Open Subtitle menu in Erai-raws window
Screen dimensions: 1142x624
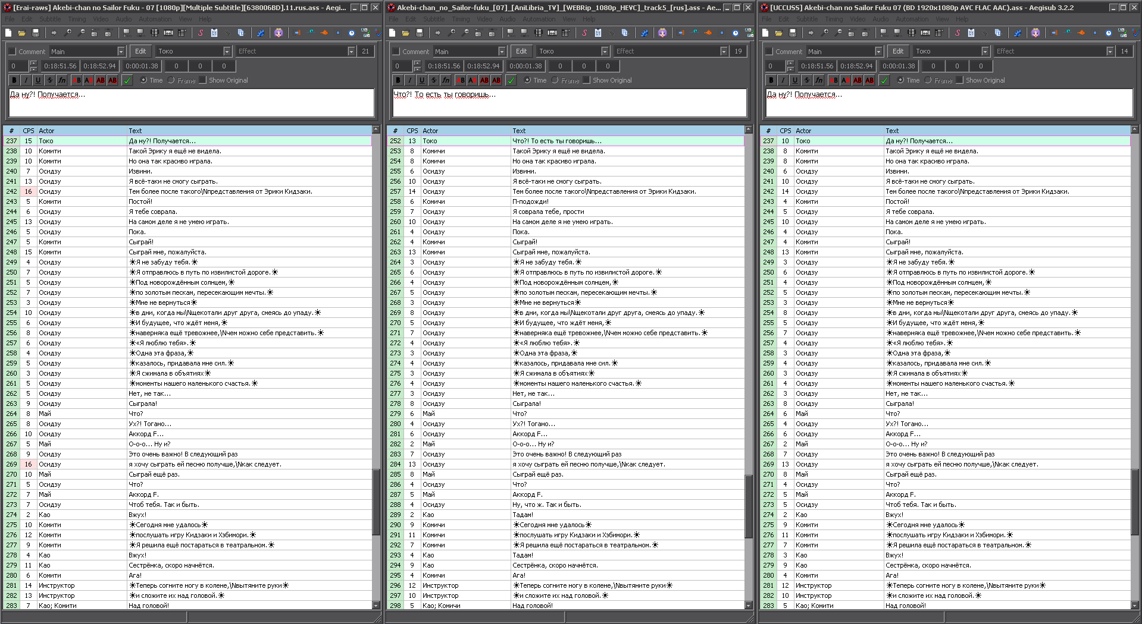point(50,19)
